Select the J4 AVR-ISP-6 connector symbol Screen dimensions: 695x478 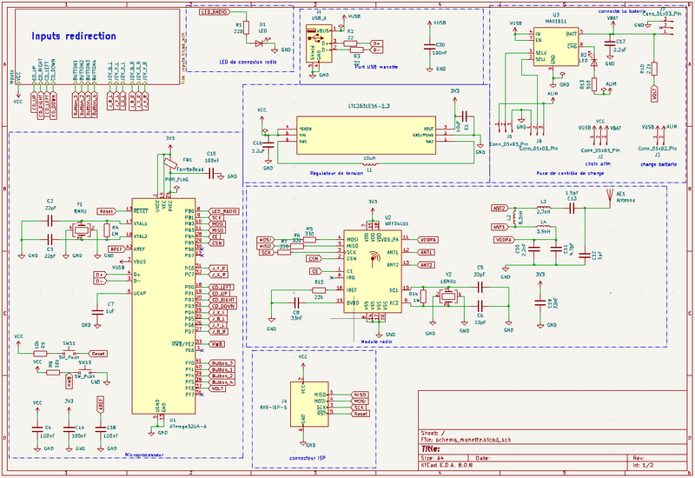(309, 404)
